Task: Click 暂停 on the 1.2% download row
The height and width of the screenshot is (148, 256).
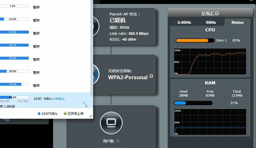Action: pos(36,7)
